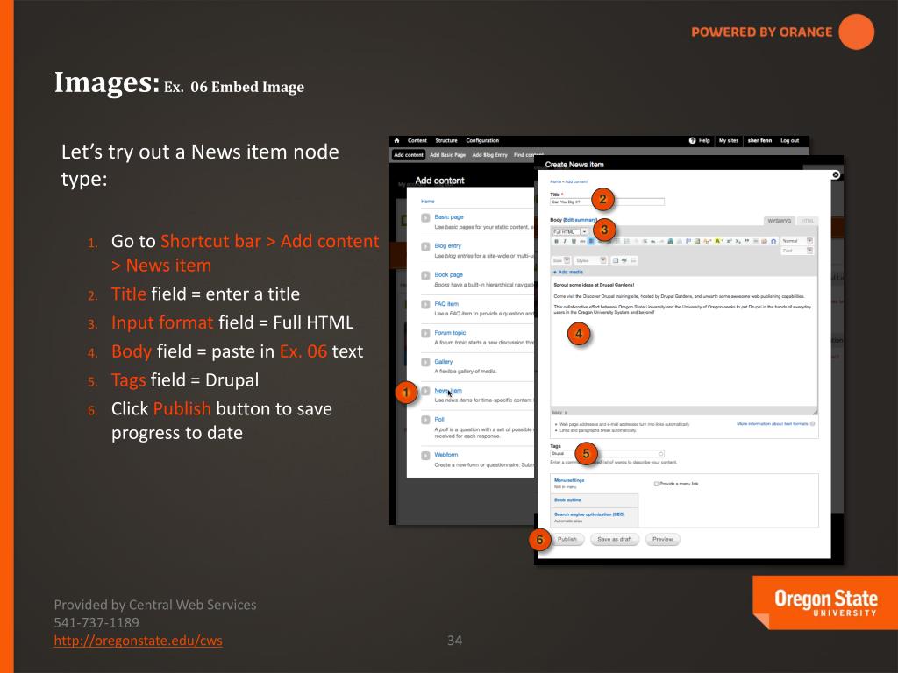Viewport: 898px width, 673px height.
Task: Click the blockquote icon in the editor
Action: pos(747,242)
